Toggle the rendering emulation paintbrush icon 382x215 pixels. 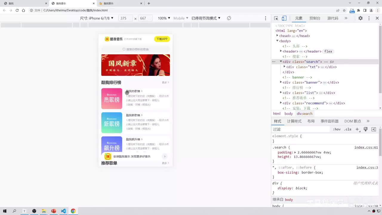click(x=366, y=129)
